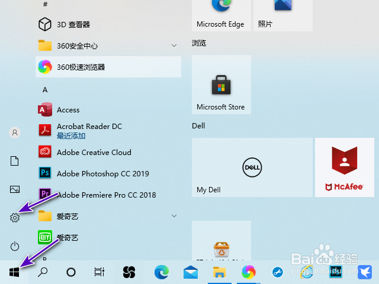Open Documents from the Start sidebar
Screen dimensions: 379x284
(14, 161)
